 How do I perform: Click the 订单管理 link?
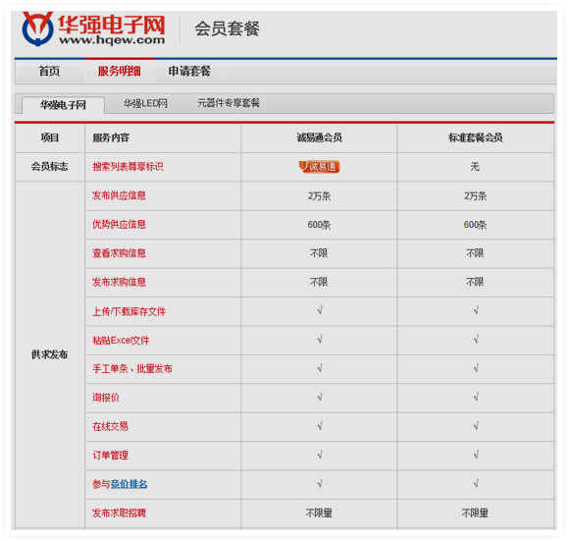[x=110, y=455]
